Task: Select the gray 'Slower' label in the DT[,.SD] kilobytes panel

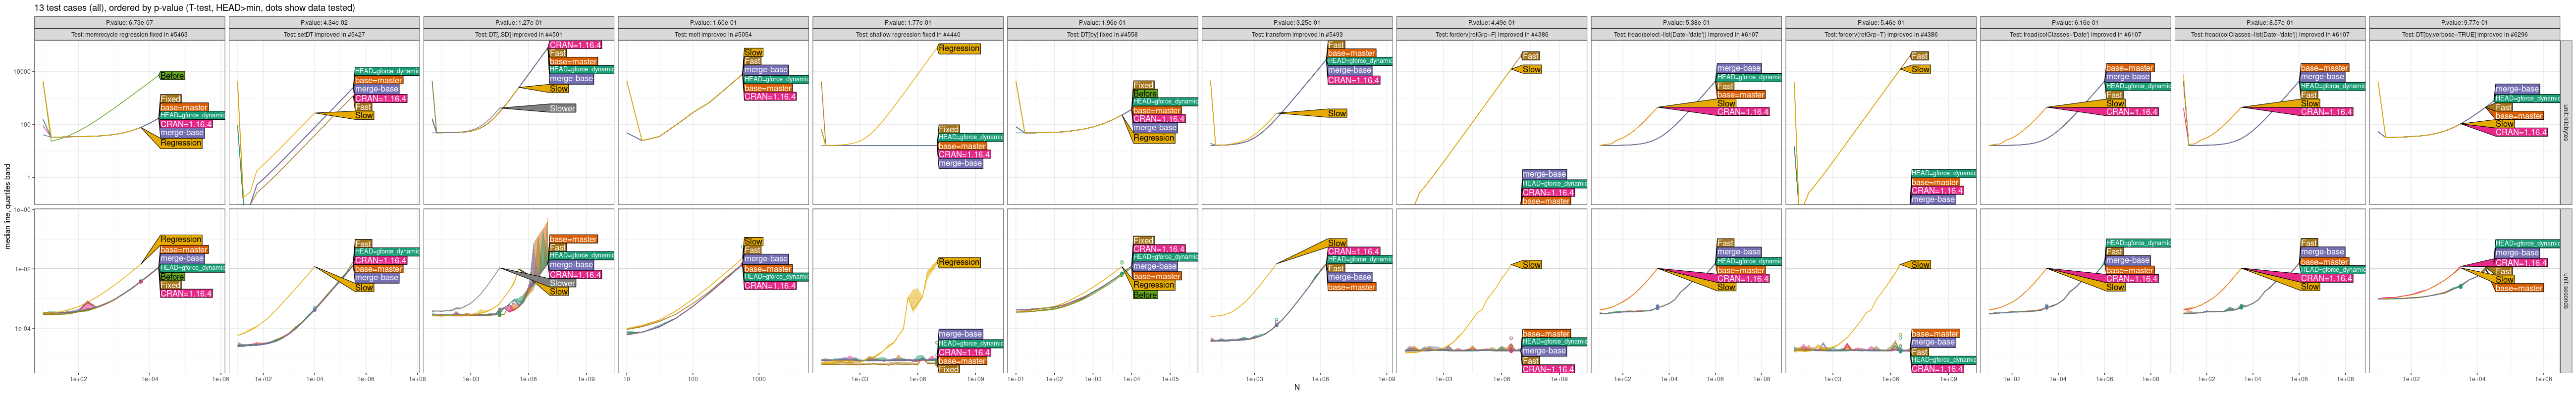Action: (562, 108)
